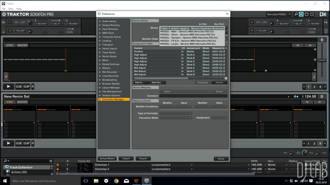The width and height of the screenshot is (330, 185).
Task: Select Audio Setup in preferences sidebar
Action: [109, 21]
